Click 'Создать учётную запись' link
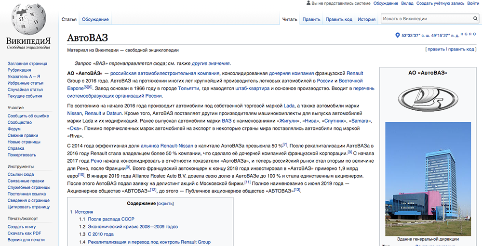The width and height of the screenshot is (482, 246). [441, 3]
